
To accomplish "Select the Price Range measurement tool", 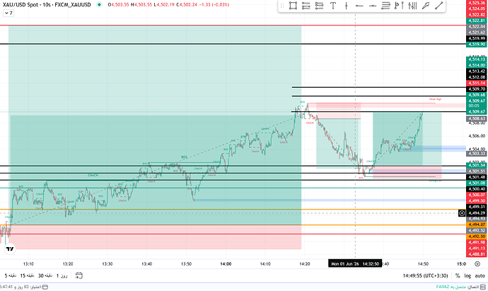I will pos(412,6).
